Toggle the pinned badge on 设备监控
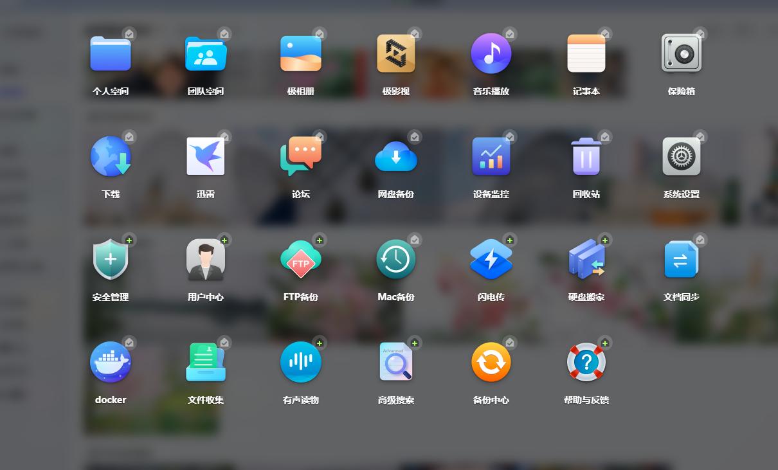 510,136
